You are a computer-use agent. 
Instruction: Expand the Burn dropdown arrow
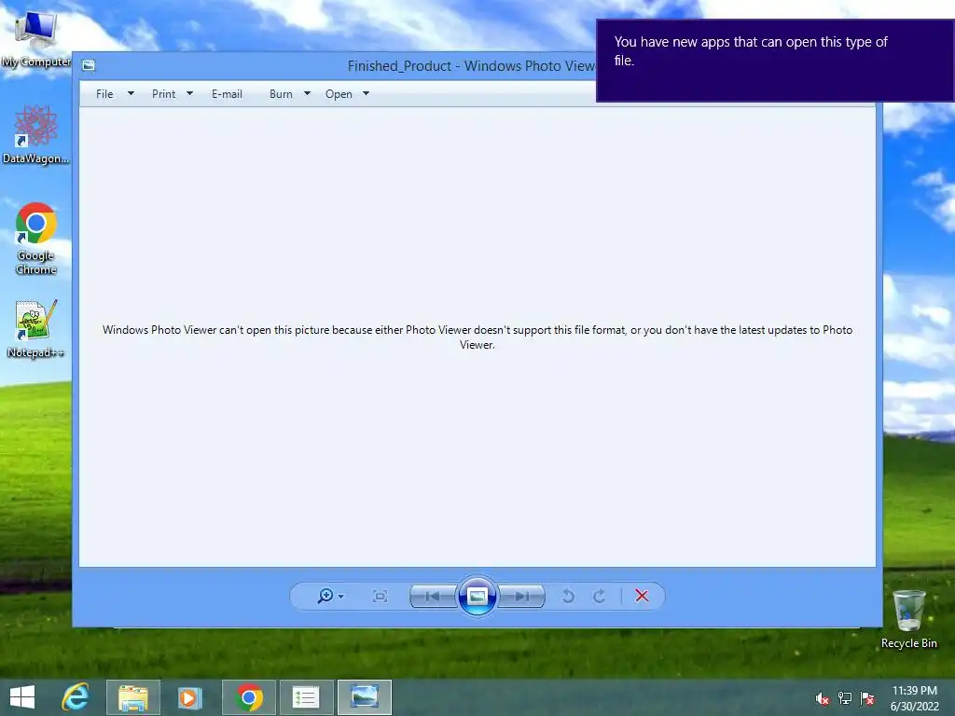click(307, 94)
